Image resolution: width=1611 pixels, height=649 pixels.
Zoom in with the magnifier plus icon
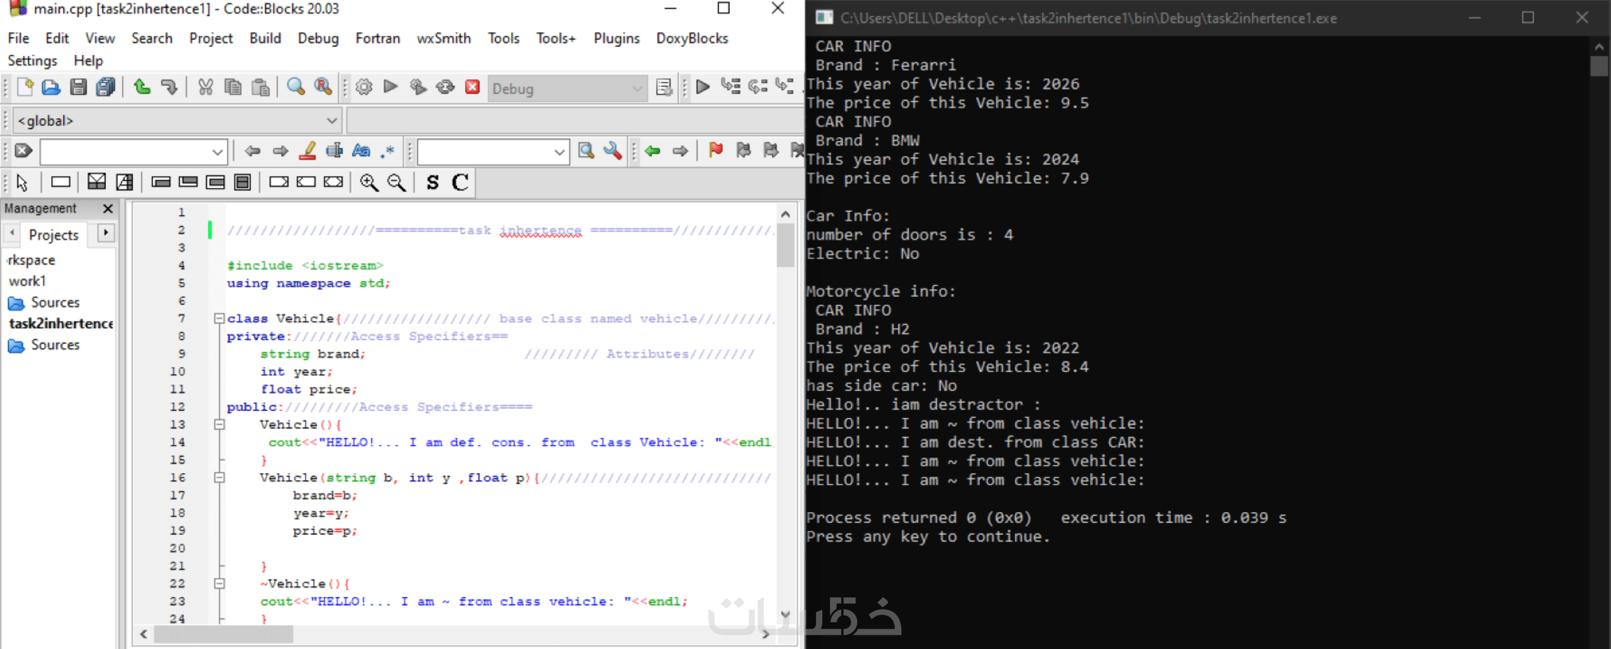point(369,183)
